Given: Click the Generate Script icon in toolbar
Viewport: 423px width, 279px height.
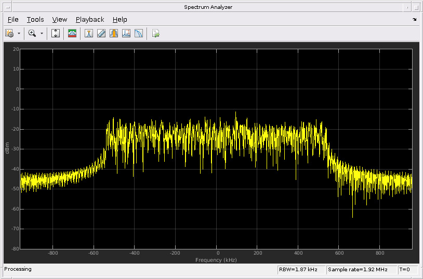Looking at the screenshot, I should point(155,33).
